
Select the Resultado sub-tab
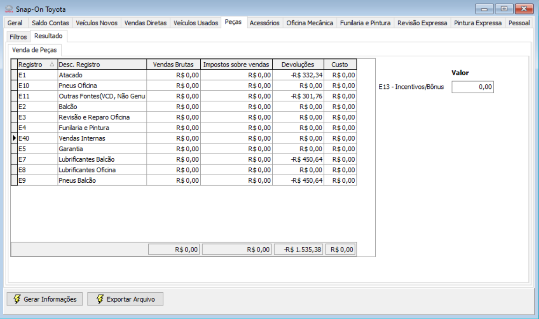[49, 36]
